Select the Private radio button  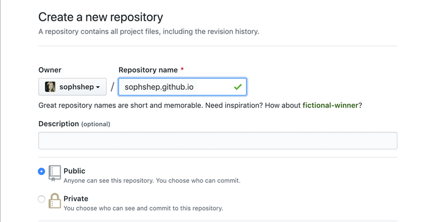41,200
